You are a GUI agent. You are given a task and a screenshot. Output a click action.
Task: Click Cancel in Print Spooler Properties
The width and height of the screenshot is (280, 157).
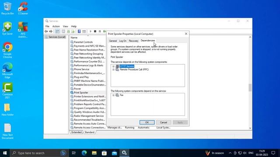[163, 122]
